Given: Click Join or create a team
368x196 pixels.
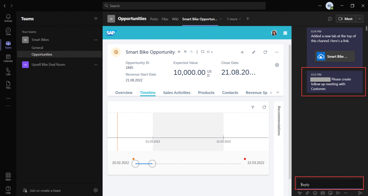Looking at the screenshot, I should coord(42,190).
